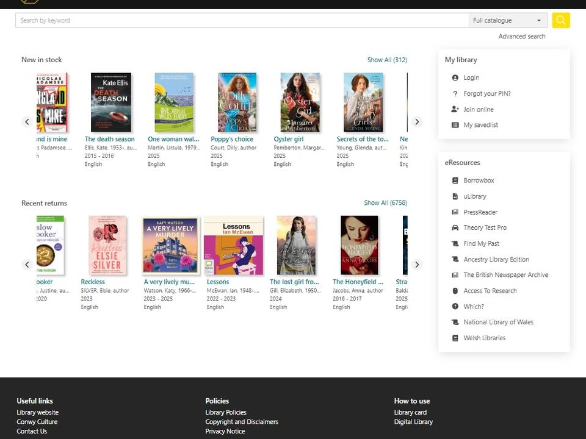
Task: Open Secrets of the toffee factory cover
Action: 363,102
